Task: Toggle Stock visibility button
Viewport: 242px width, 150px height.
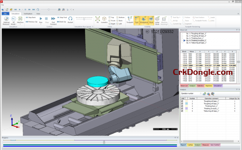Action: click(x=151, y=19)
